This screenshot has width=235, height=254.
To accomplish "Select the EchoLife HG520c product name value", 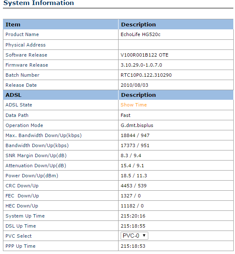I will (140, 34).
